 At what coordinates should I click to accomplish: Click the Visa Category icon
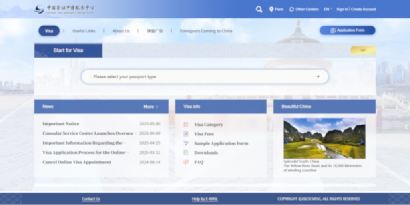(186, 125)
